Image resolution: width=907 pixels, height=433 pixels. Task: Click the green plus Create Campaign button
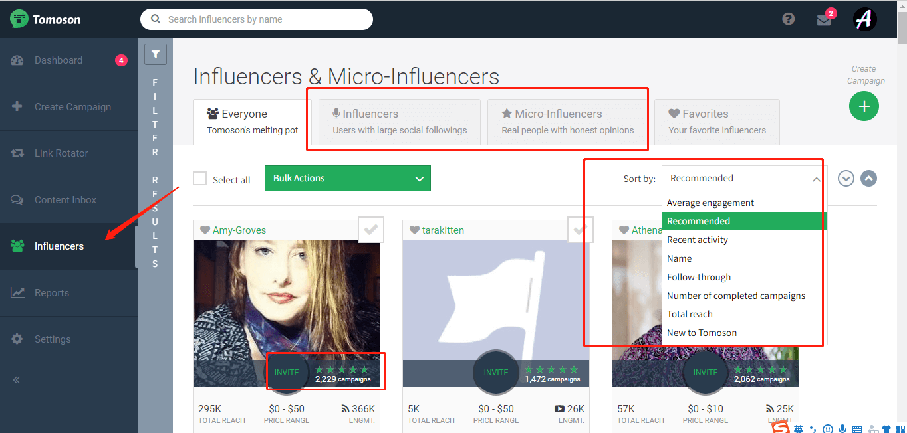click(864, 106)
